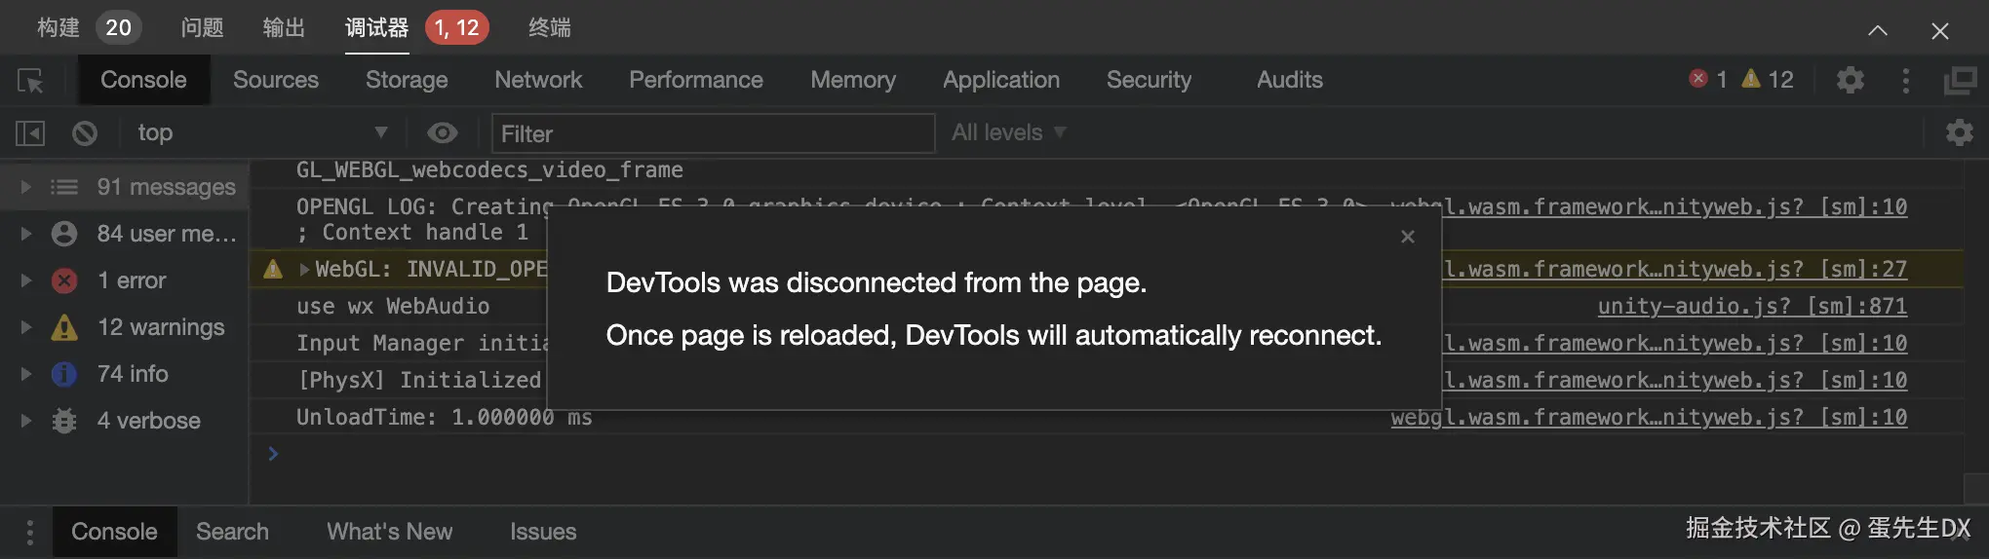Dismiss the DevTools disconnected dialog
Screen dimensions: 1989x559
[x=1407, y=237]
